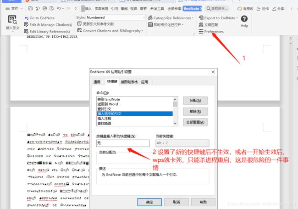The height and width of the screenshot is (209, 298).
Task: Switch to the 插图和表格 dialog tab
Action: click(129, 82)
